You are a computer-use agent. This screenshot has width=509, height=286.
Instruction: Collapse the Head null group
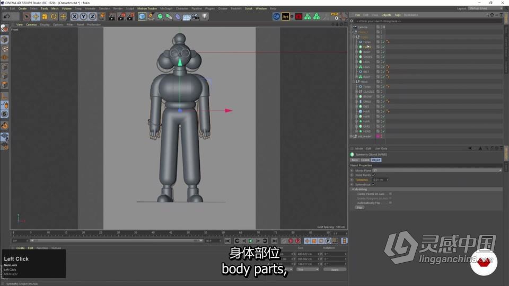pyautogui.click(x=354, y=82)
